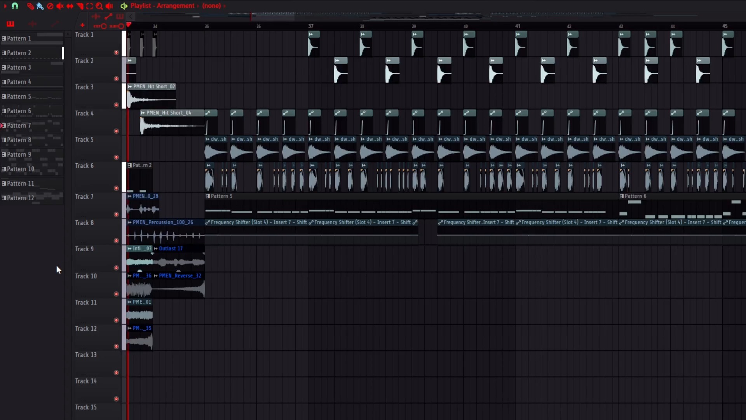Viewport: 746px width, 420px height.
Task: Focus on automation clips in playlist
Action: coord(108,16)
